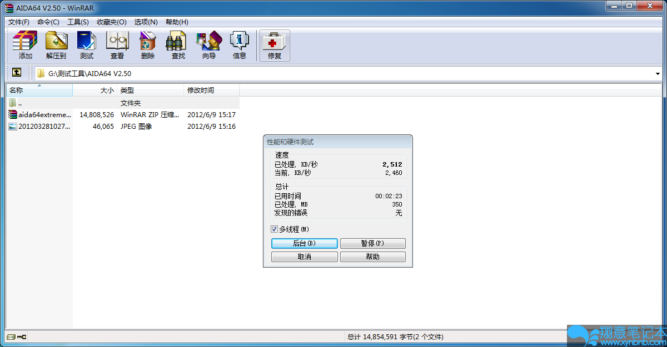Screen dimensions: 667x347
Task: Click the 文件夹 type cell
Action: [x=131, y=103]
